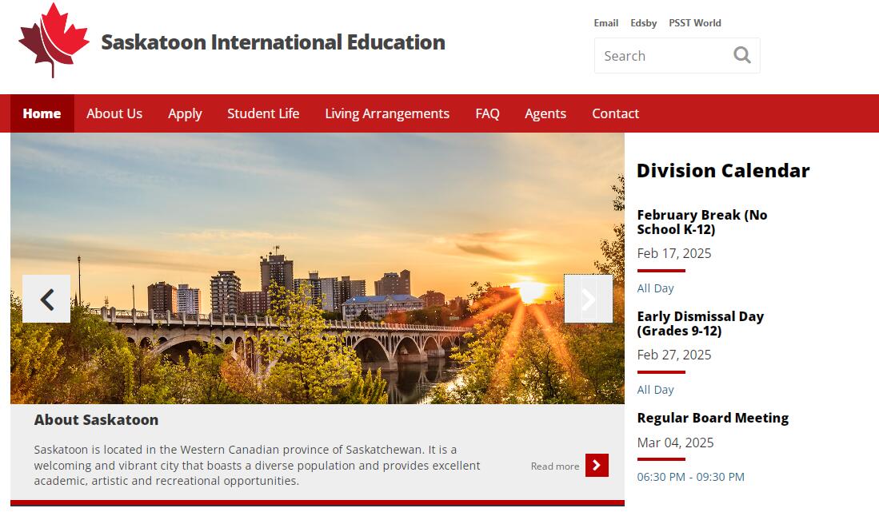
Task: Open February Break calendar event
Action: coord(701,222)
